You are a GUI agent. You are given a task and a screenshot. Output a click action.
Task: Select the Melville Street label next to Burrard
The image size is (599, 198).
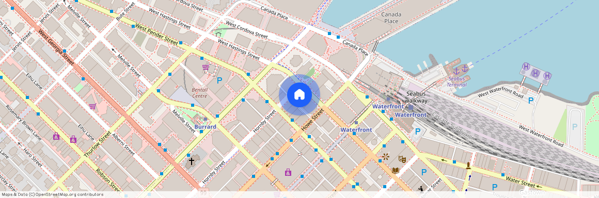point(184,121)
